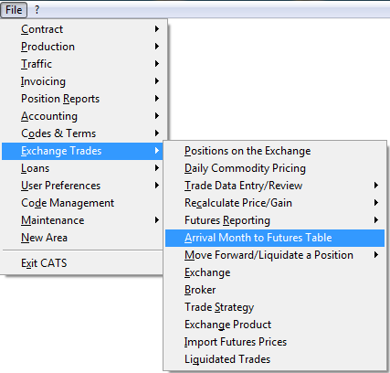Open the Maintenance submenu

(82, 220)
